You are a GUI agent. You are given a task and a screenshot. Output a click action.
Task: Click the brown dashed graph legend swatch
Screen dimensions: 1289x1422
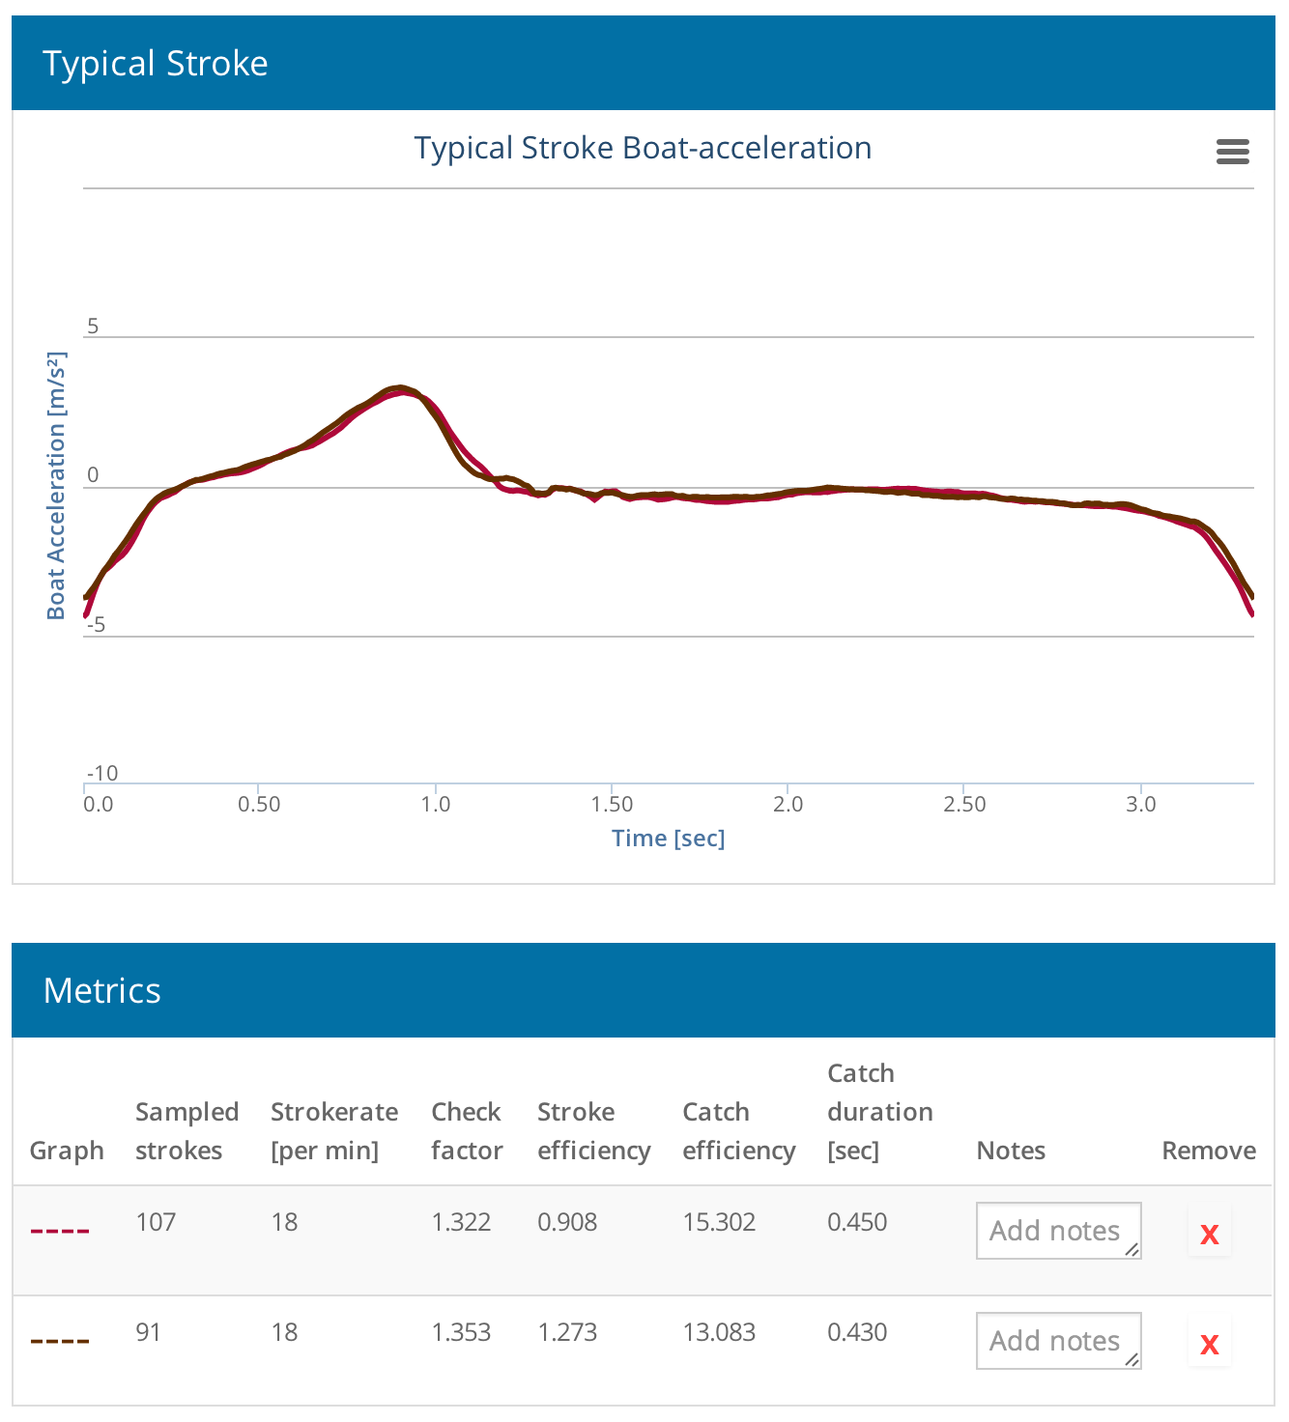[x=60, y=1341]
